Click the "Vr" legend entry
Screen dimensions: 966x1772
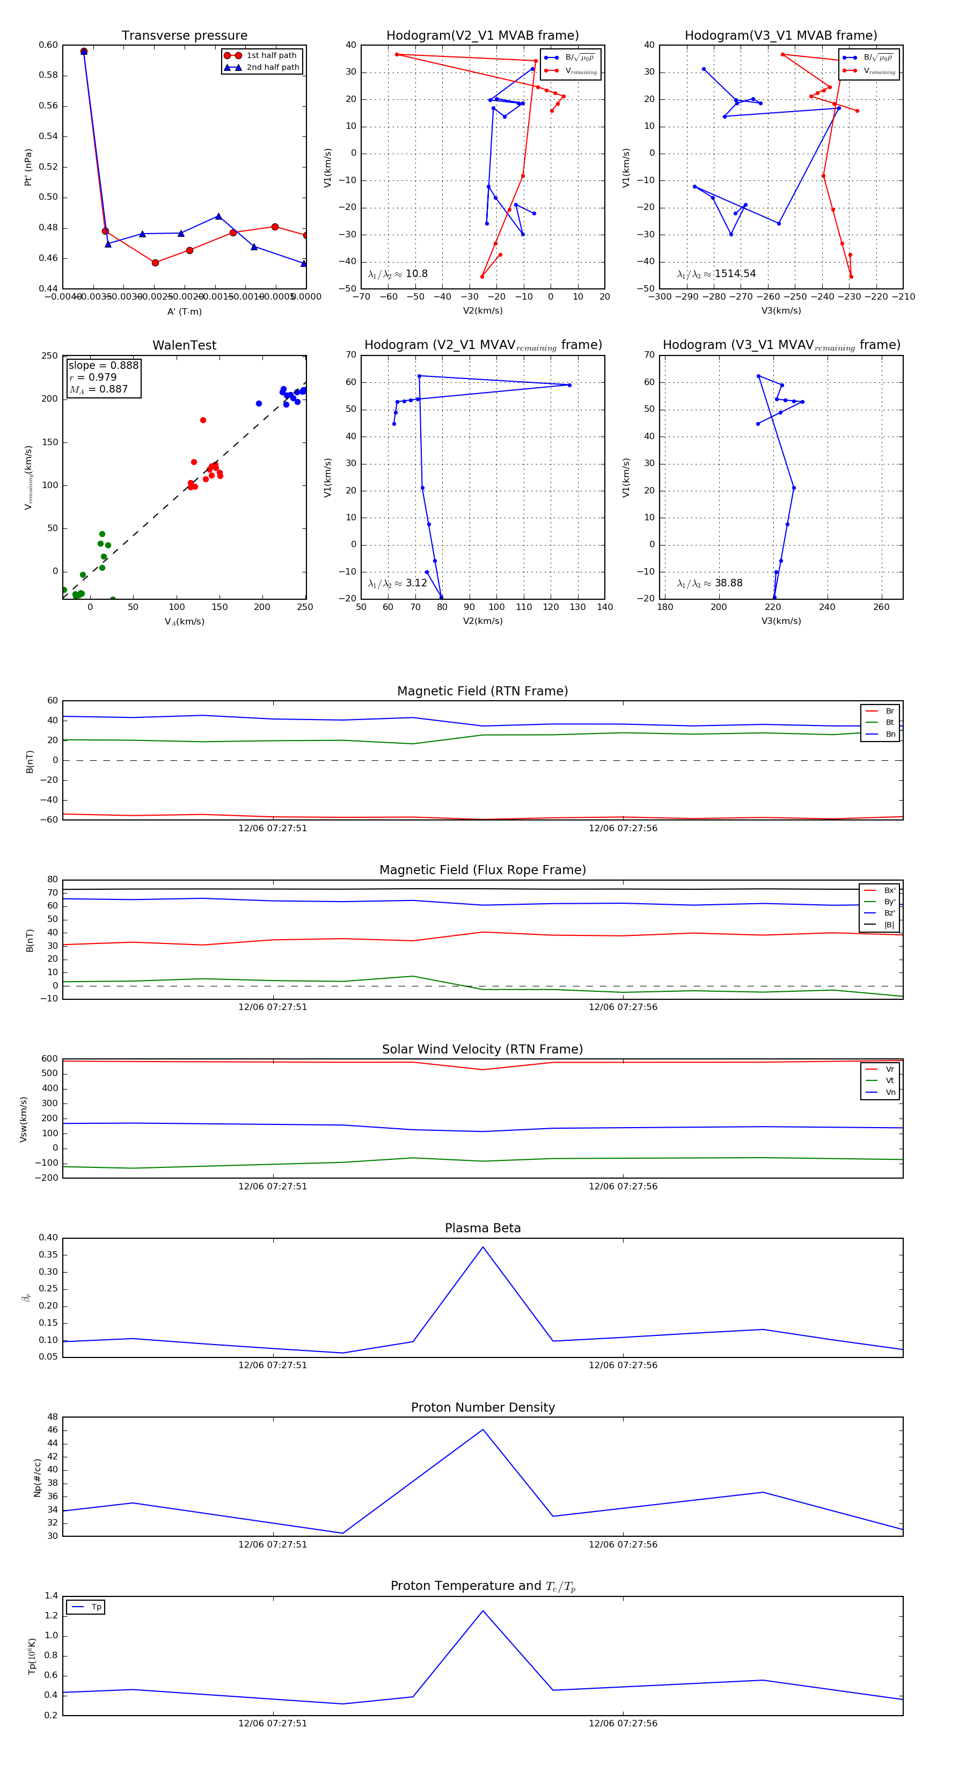880,1069
